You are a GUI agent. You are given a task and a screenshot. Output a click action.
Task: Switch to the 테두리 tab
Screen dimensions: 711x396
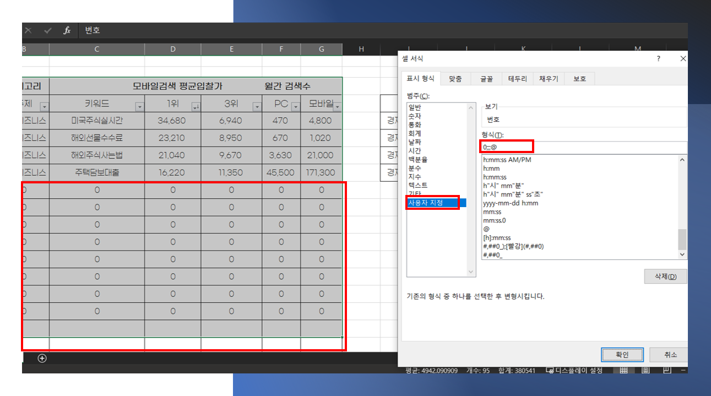coord(517,78)
